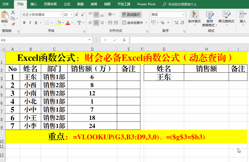Open the number format 常规 dropdown
Viewport: 249px width, 162px height.
(183, 14)
